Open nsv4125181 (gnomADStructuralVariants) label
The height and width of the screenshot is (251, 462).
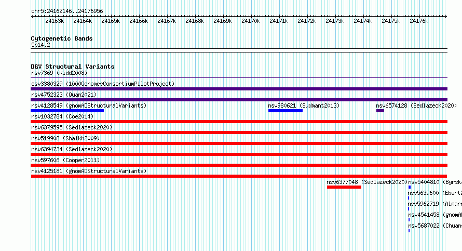89,171
